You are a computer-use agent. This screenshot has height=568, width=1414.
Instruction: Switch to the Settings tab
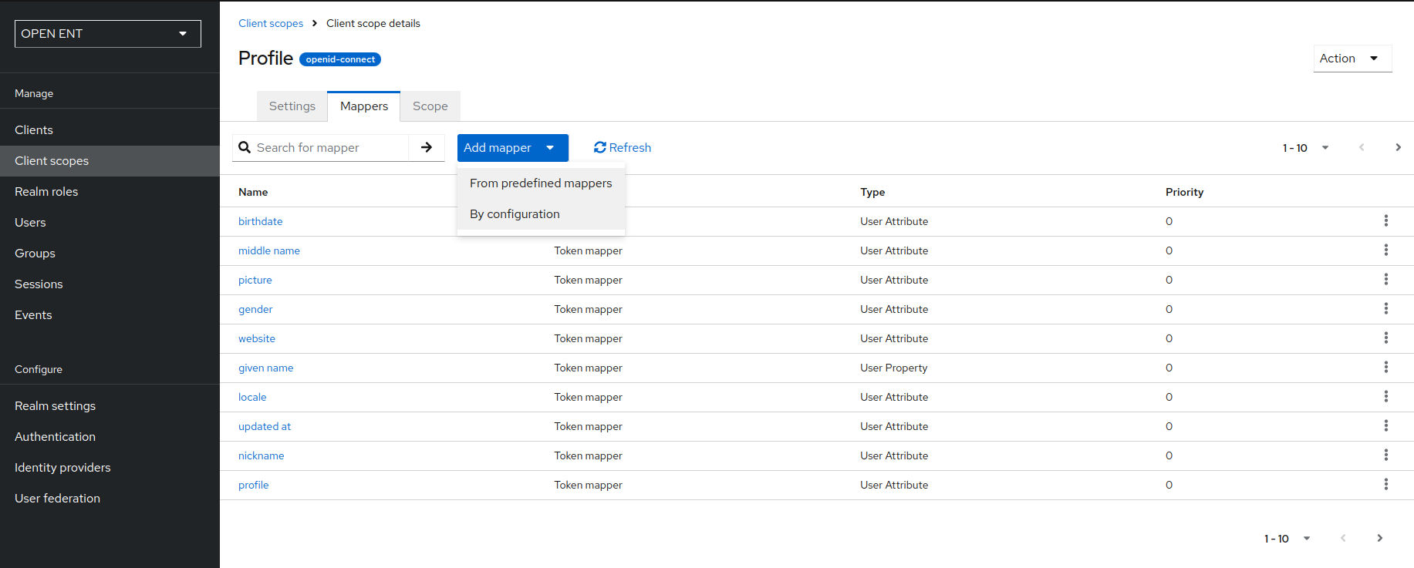click(292, 106)
